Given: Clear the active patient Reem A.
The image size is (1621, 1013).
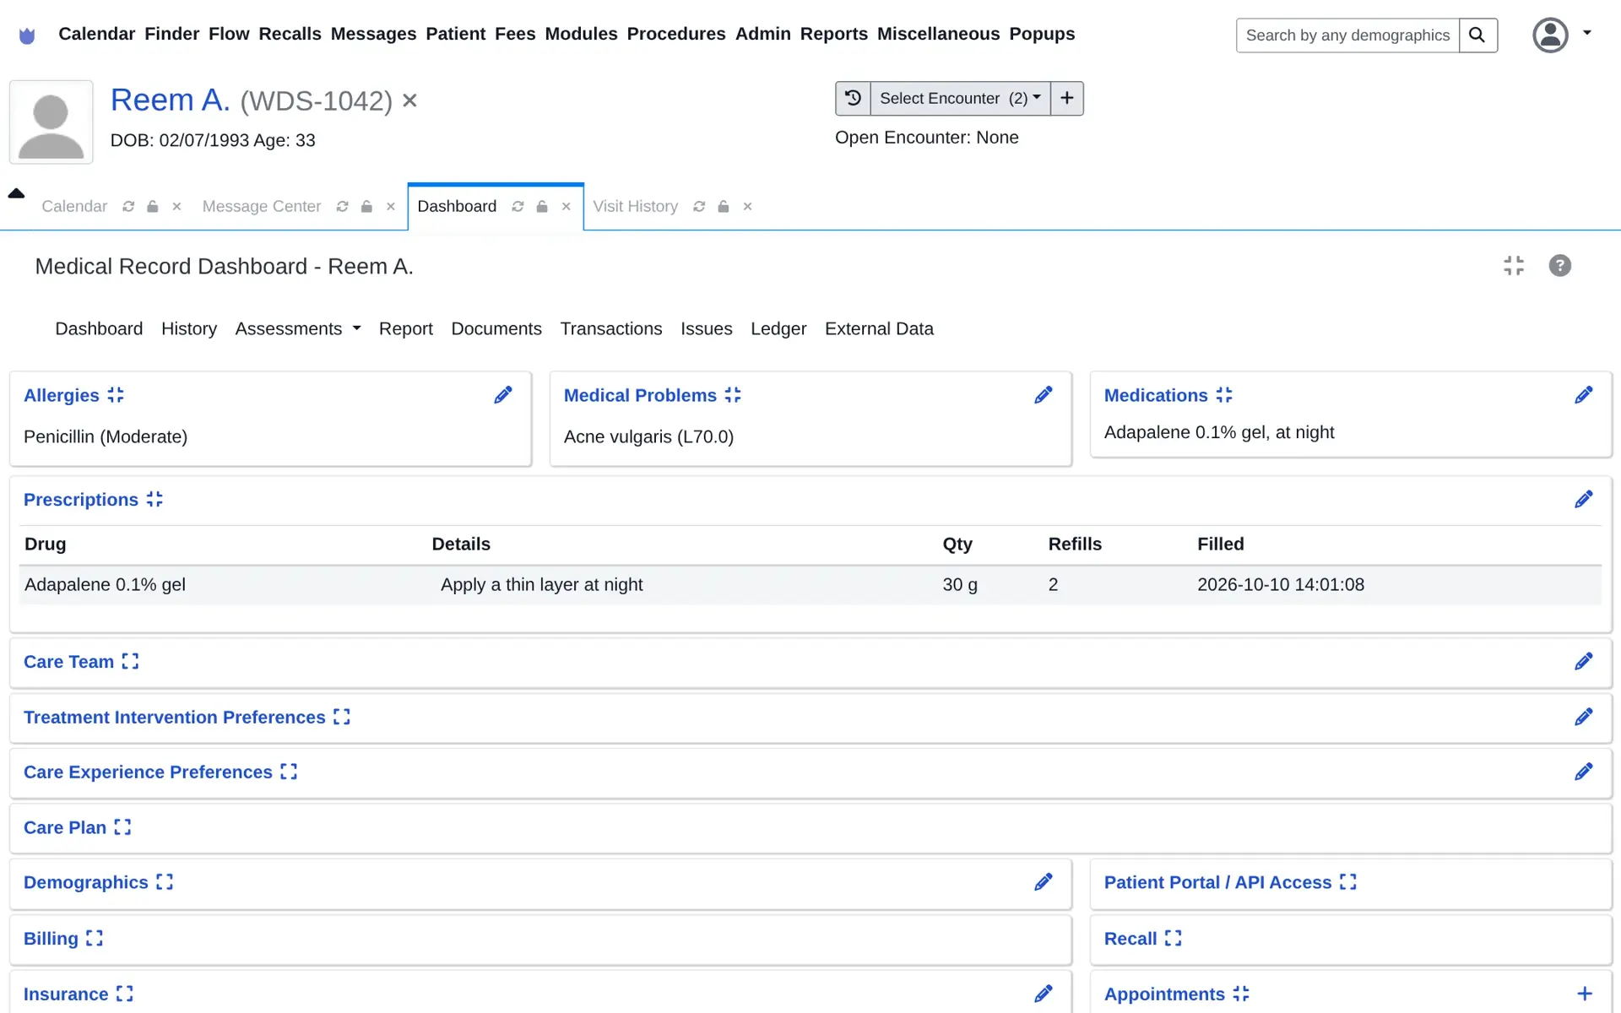Looking at the screenshot, I should [409, 100].
